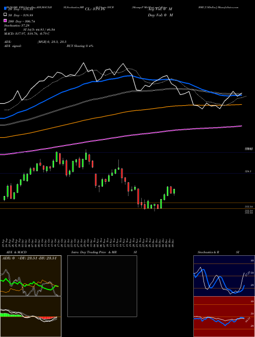
Task: Select the 20 Day = 318.33 label
Action: point(20,9)
